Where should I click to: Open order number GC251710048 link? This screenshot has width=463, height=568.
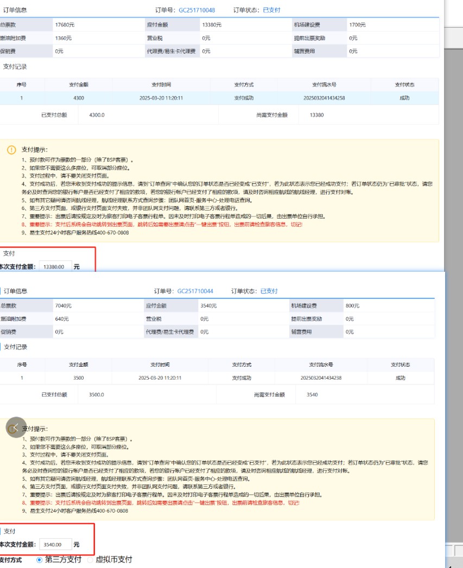click(x=196, y=10)
